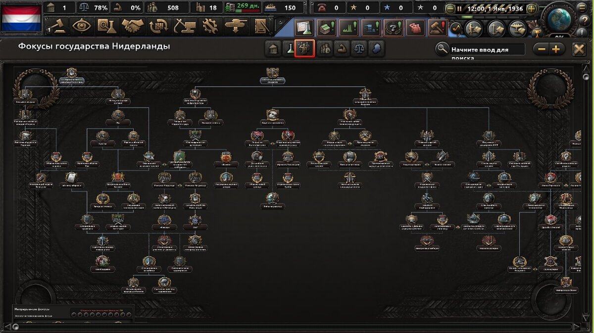Zoom out the focus tree
The height and width of the screenshot is (333, 594).
click(x=542, y=49)
